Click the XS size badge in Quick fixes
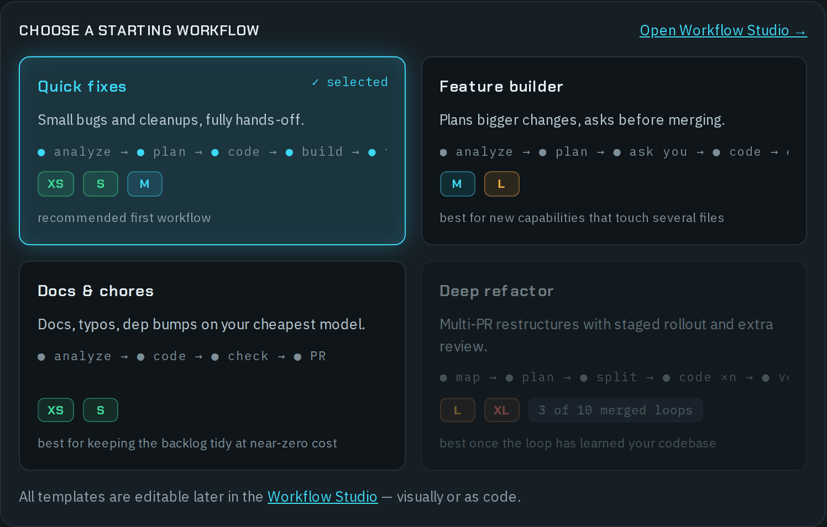This screenshot has width=827, height=527. point(56,184)
